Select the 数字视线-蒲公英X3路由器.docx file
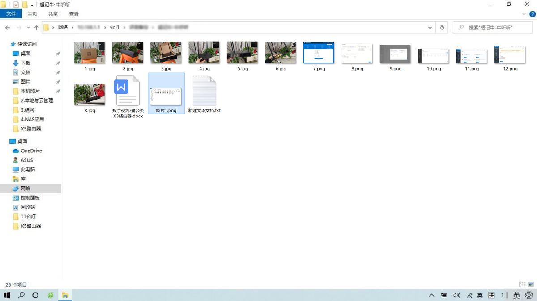 point(128,98)
